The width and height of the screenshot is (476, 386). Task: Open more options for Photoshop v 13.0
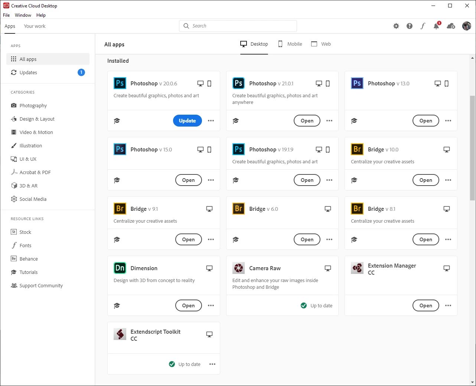pyautogui.click(x=448, y=121)
